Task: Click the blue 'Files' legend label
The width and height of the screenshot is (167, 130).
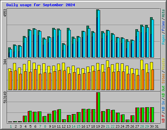Action: coord(163,26)
